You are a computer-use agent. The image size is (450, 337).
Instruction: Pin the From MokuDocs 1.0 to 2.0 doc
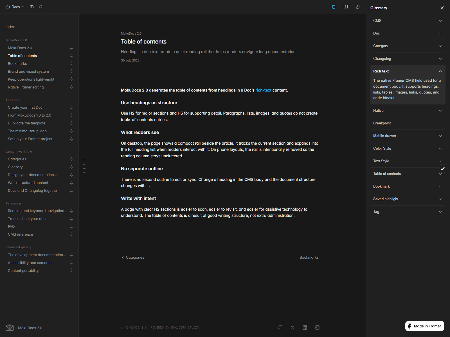point(71,115)
